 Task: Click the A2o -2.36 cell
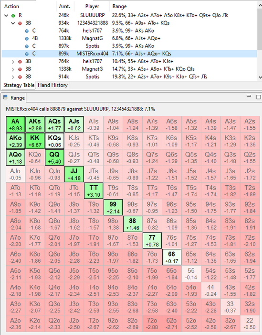coord(15,324)
